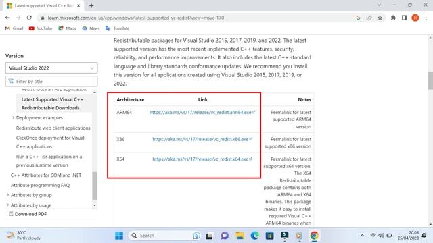
Task: Go back with the browser back arrow
Action: point(7,18)
